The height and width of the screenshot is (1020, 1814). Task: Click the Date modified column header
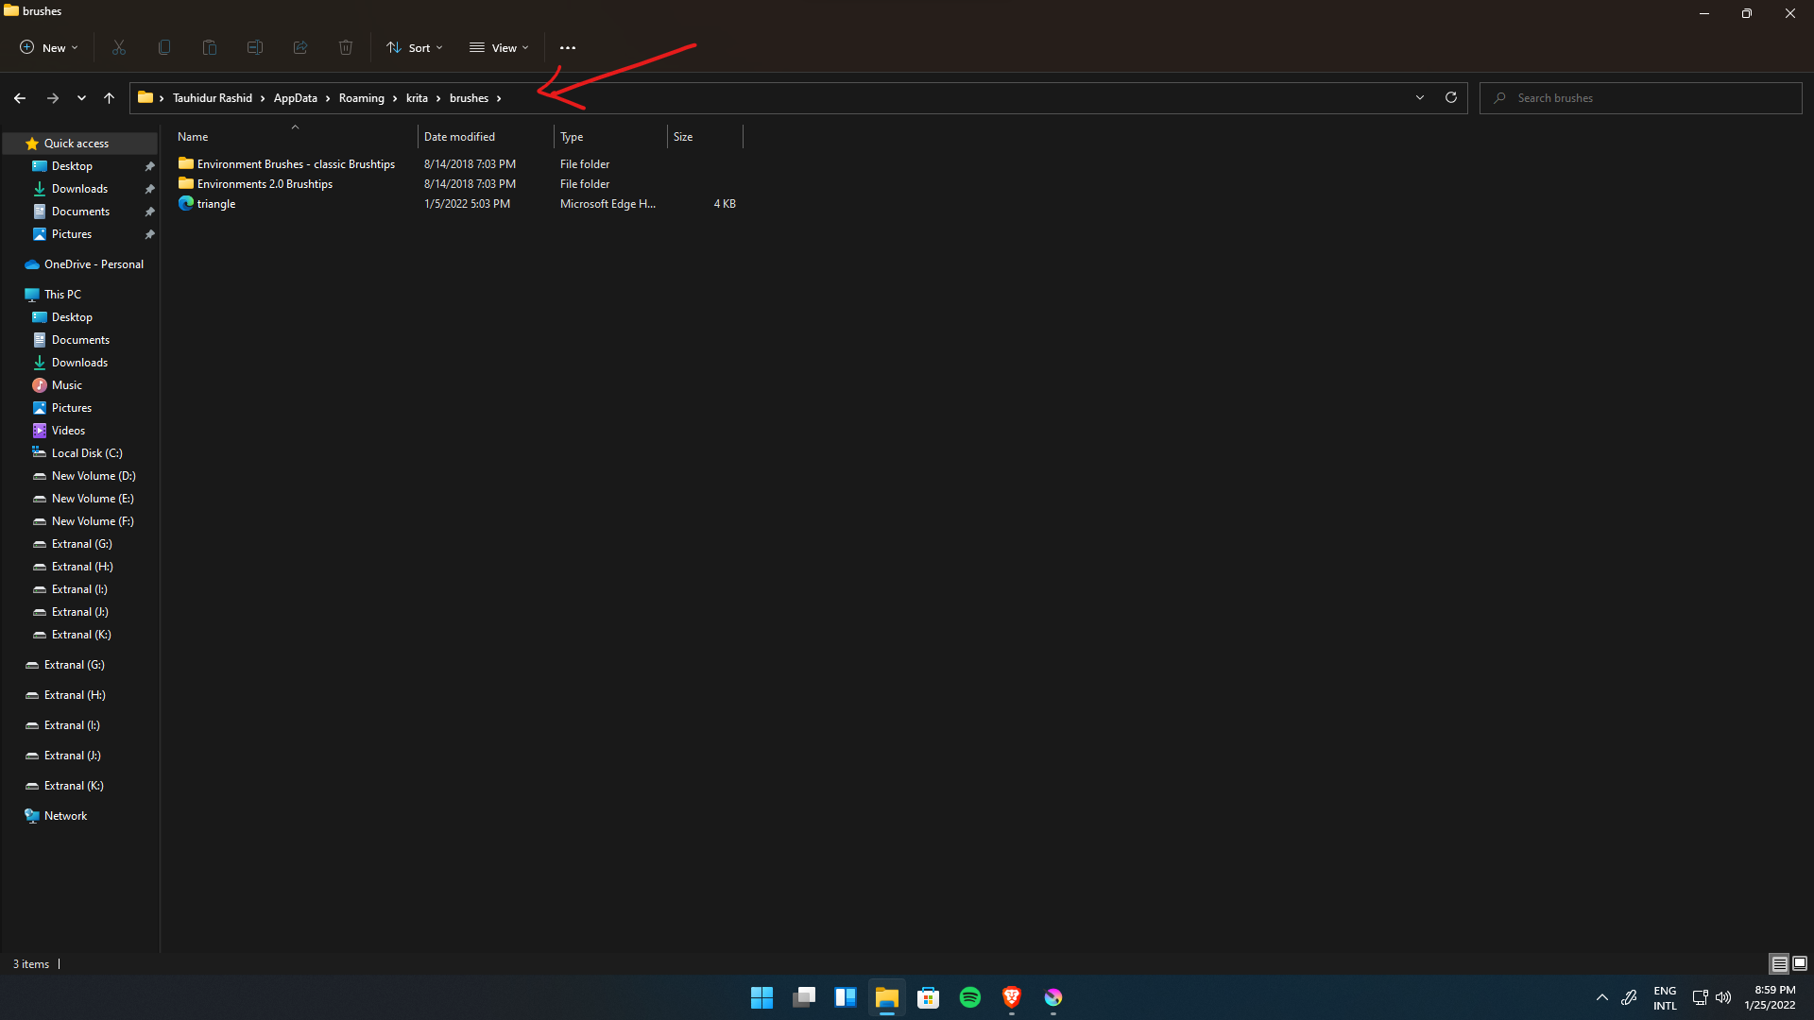(x=459, y=137)
